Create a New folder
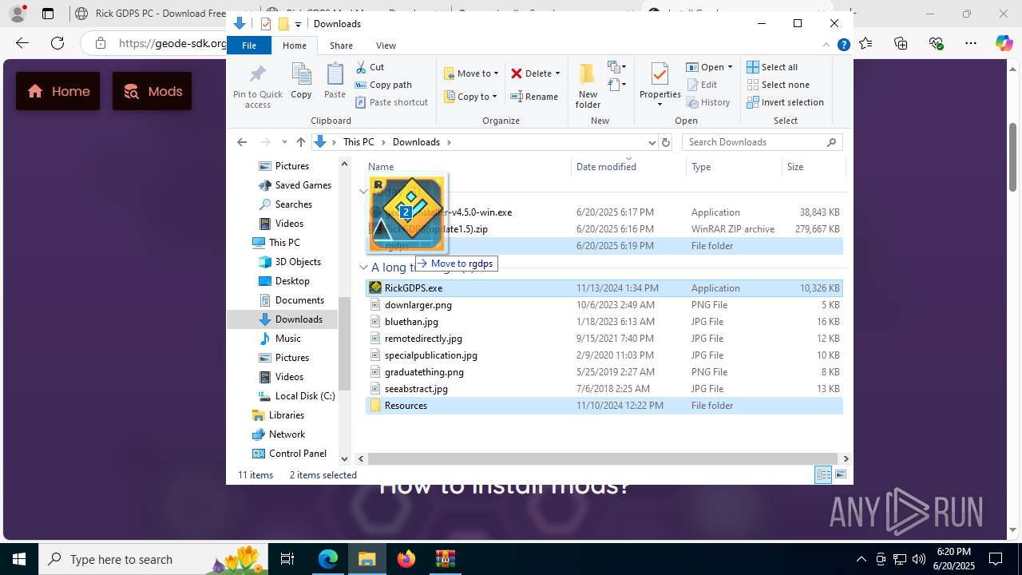1022x575 pixels. 588,85
